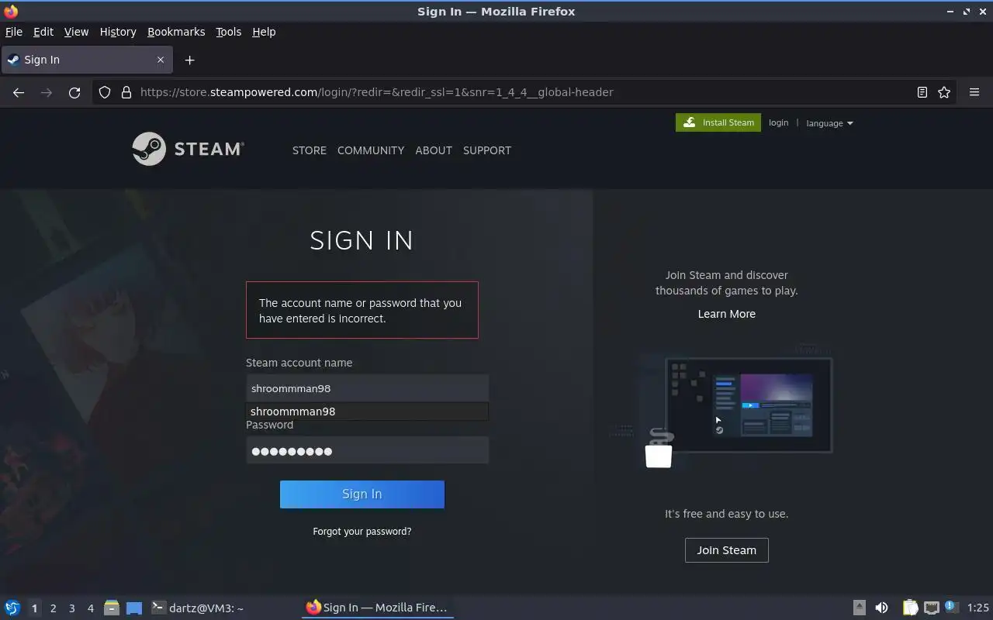
Task: Expand the language dropdown
Action: [x=829, y=123]
